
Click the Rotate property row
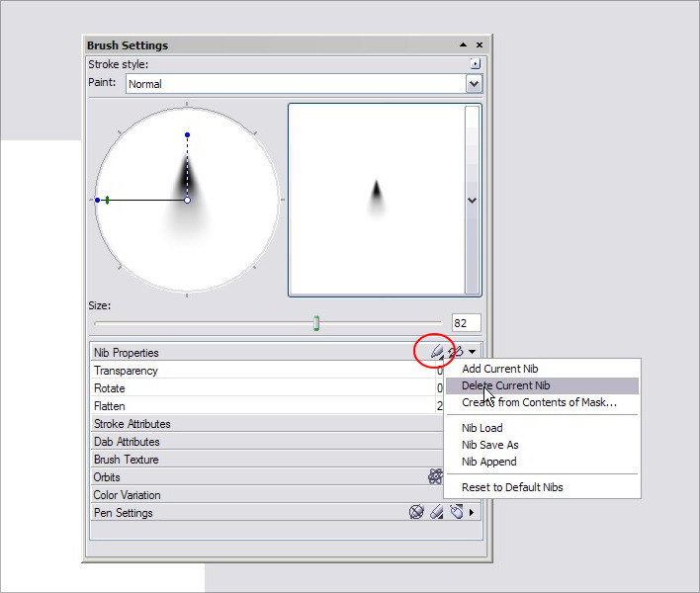267,388
